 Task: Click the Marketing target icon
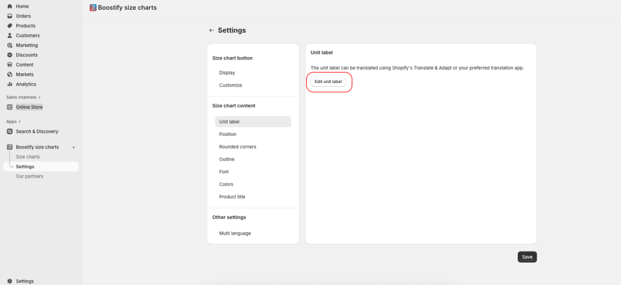click(x=10, y=45)
